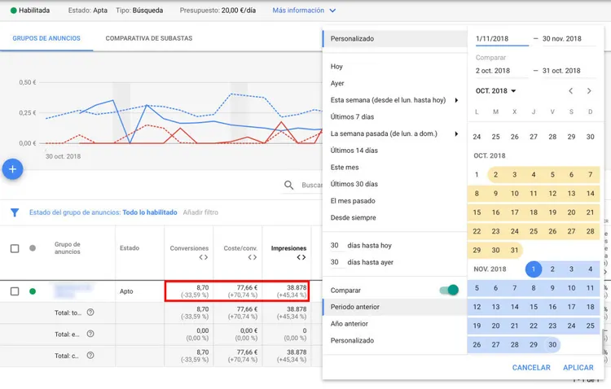Expand the Coste/conv. column arrows icon
Image resolution: width=611 pixels, height=389 pixels.
[x=253, y=257]
